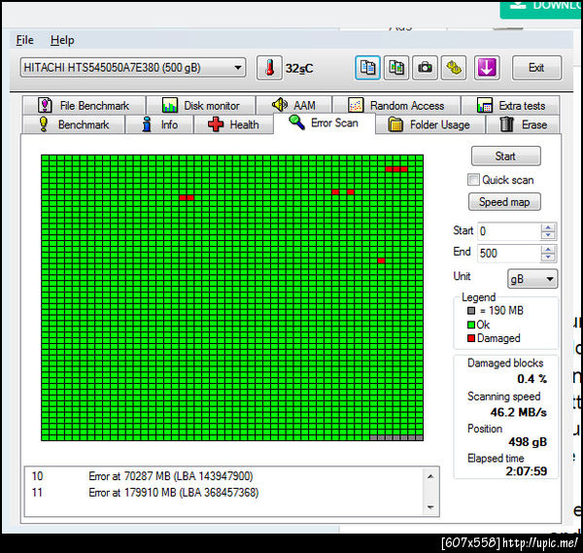583x553 pixels.
Task: Expand the HITACHI drive selection dropdown
Action: pyautogui.click(x=133, y=68)
